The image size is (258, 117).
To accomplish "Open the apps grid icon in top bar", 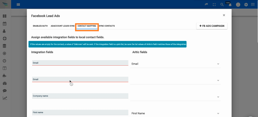I will pyautogui.click(x=18, y=5).
